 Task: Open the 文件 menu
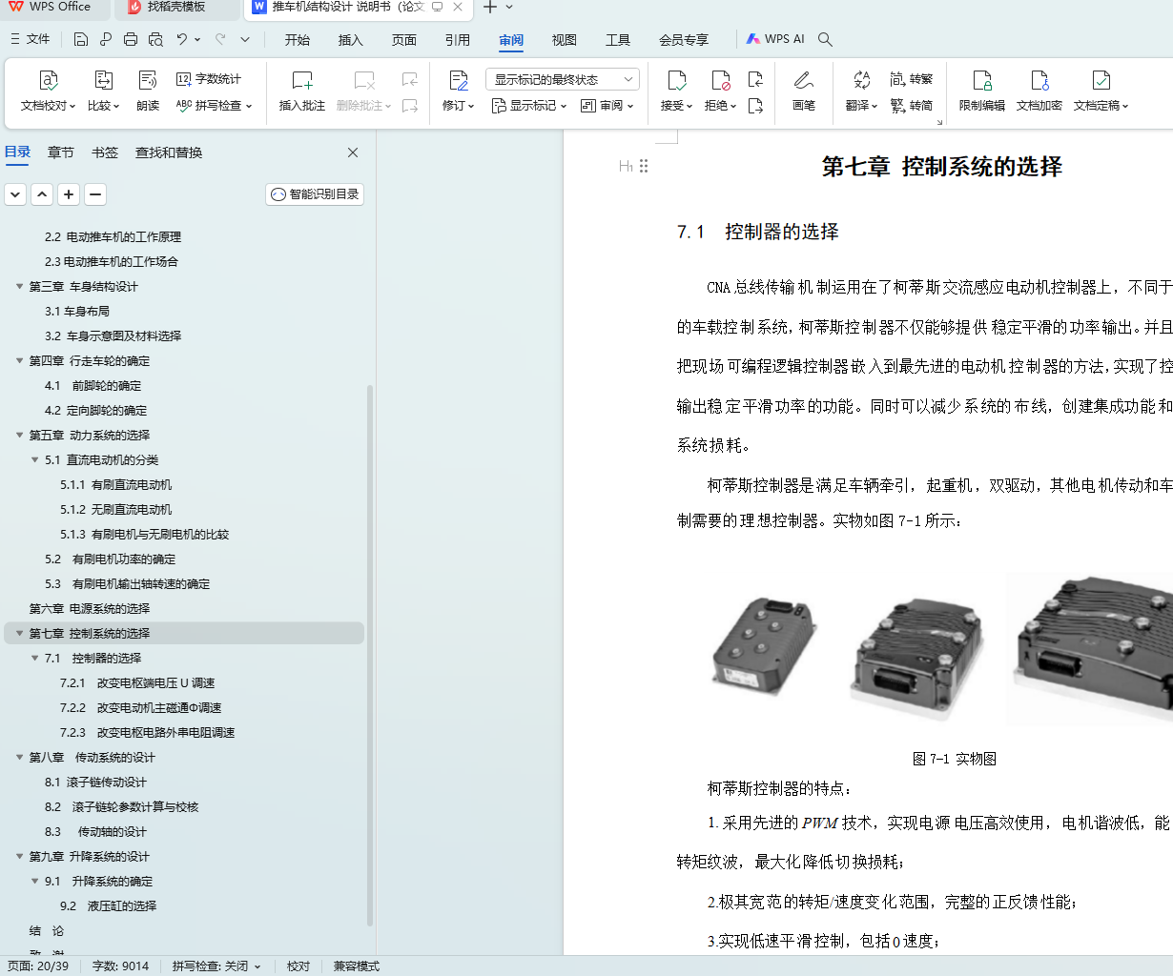coord(30,39)
